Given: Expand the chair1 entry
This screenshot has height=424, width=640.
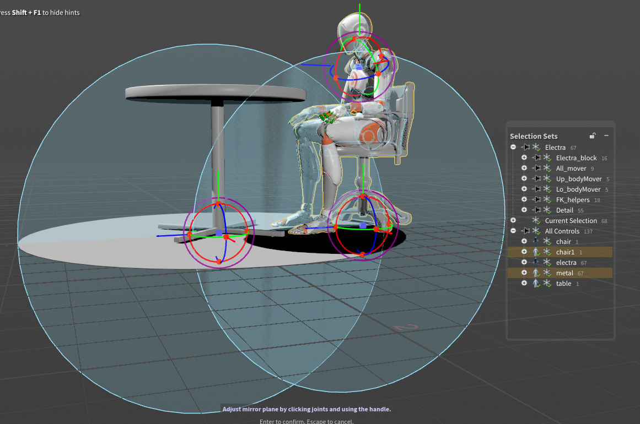Looking at the screenshot, I should pos(524,252).
